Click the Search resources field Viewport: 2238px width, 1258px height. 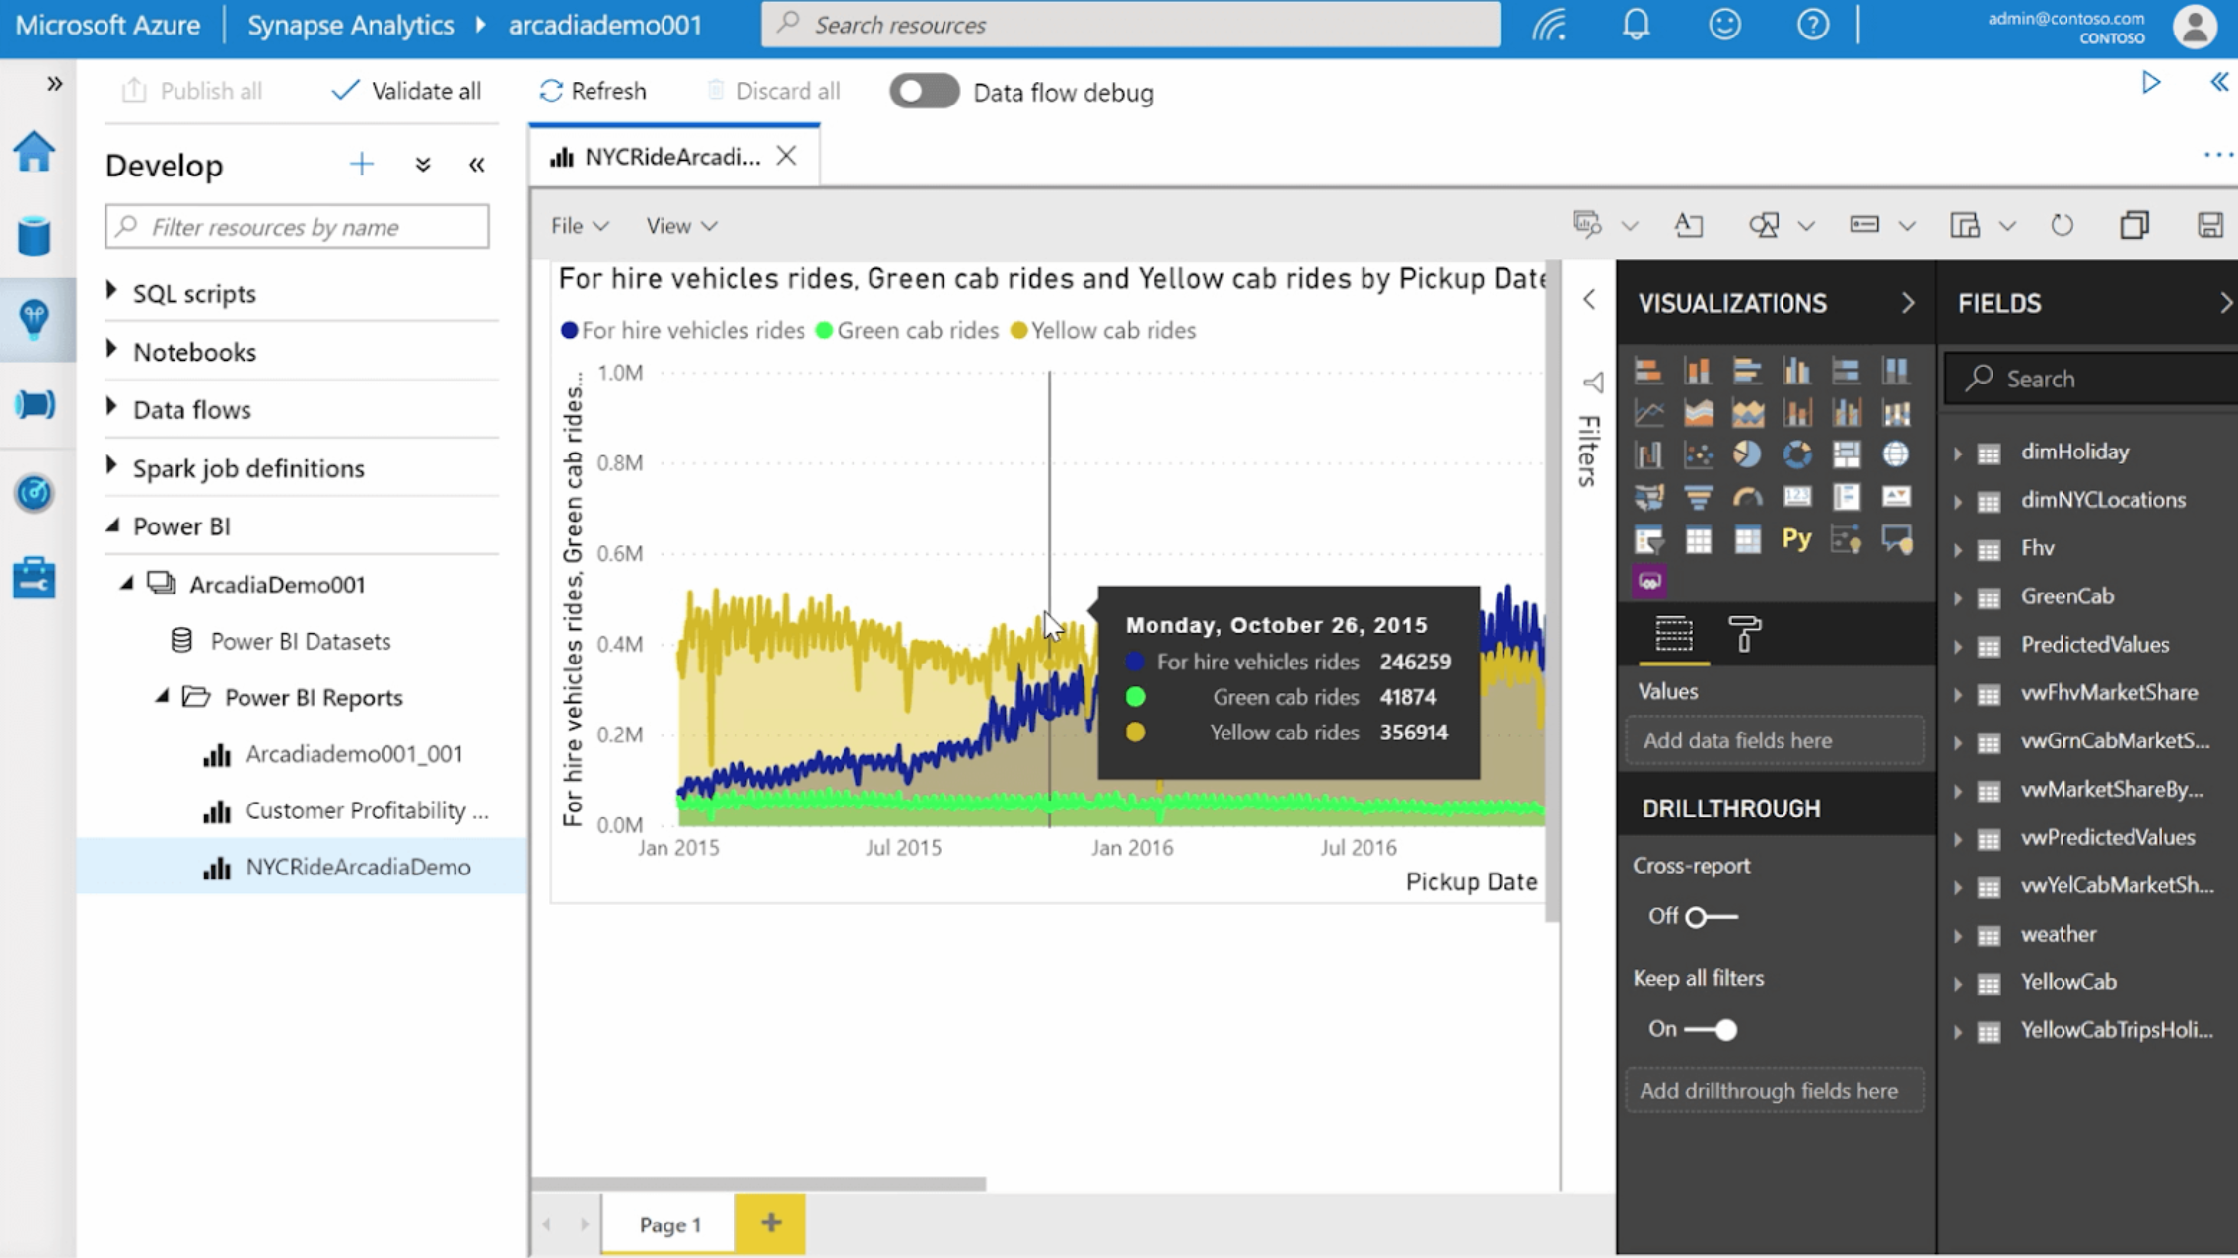click(1130, 24)
